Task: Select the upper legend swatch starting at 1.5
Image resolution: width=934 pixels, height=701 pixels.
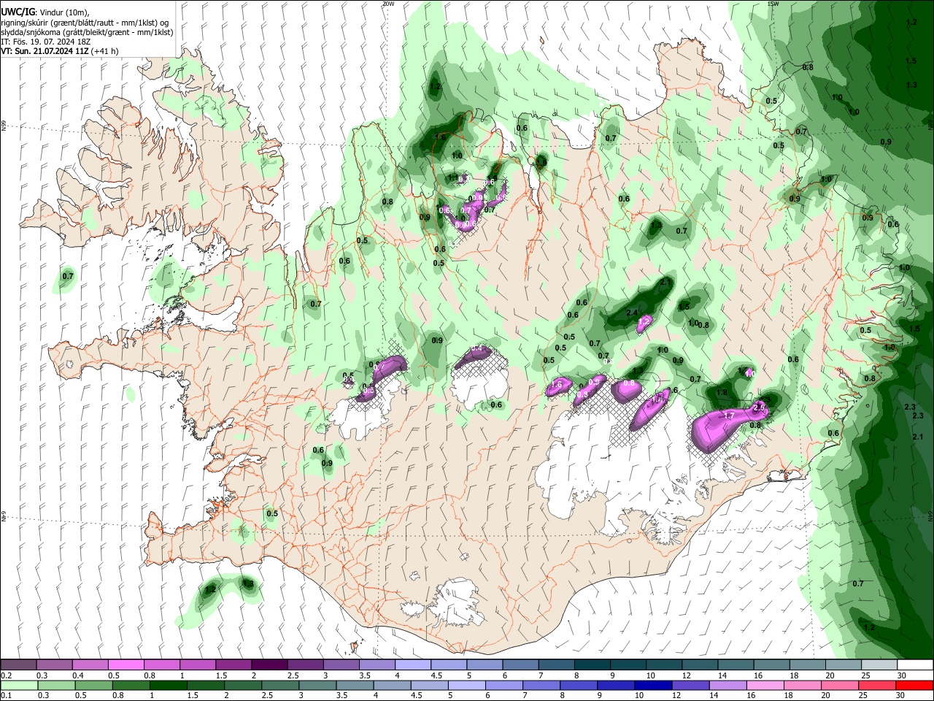Action: (x=233, y=664)
